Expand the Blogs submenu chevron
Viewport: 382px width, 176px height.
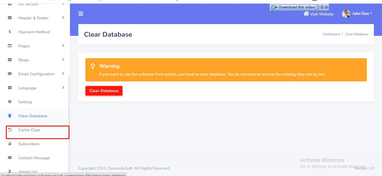click(x=63, y=60)
